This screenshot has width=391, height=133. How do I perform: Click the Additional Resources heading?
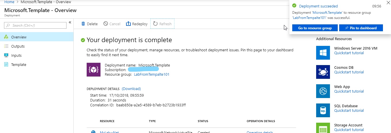click(334, 39)
